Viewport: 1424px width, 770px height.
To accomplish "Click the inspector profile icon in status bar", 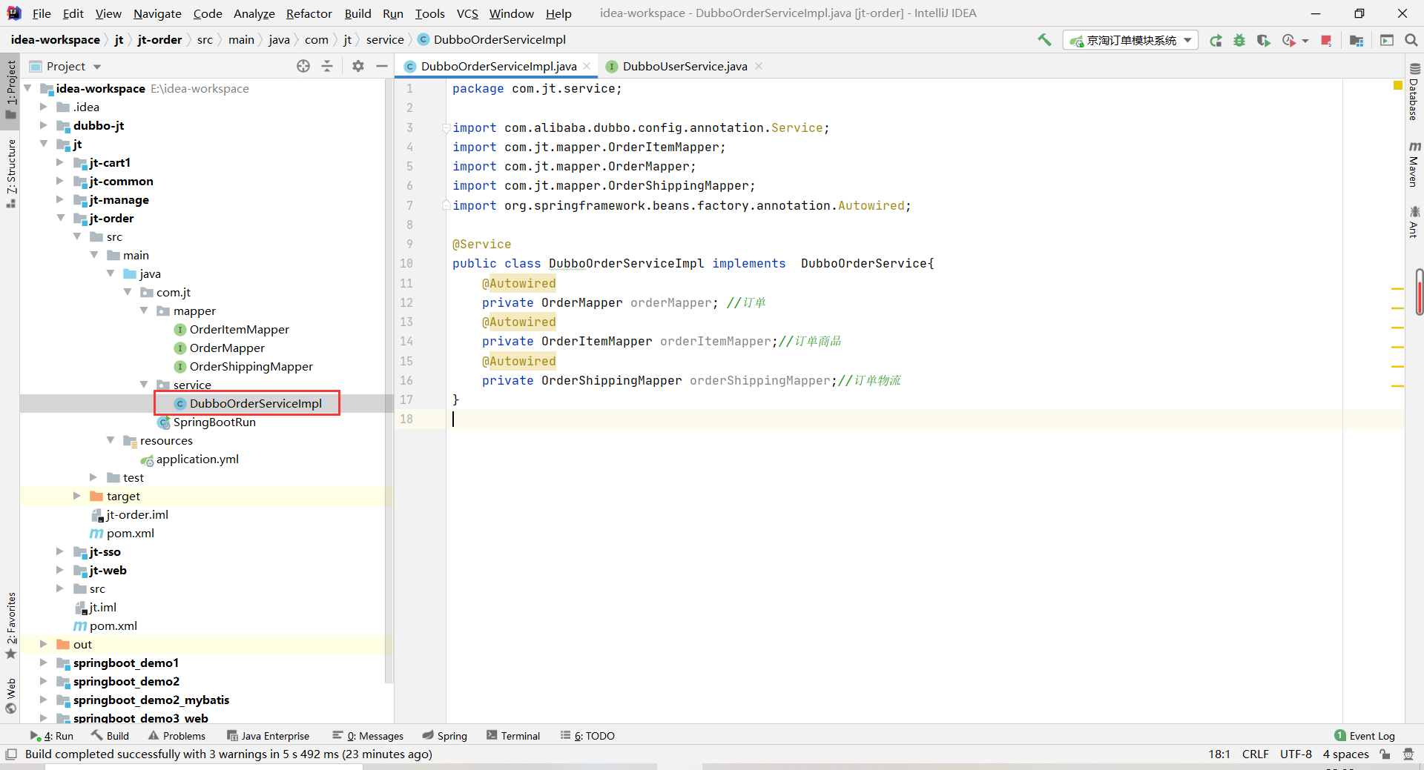I will 1408,754.
